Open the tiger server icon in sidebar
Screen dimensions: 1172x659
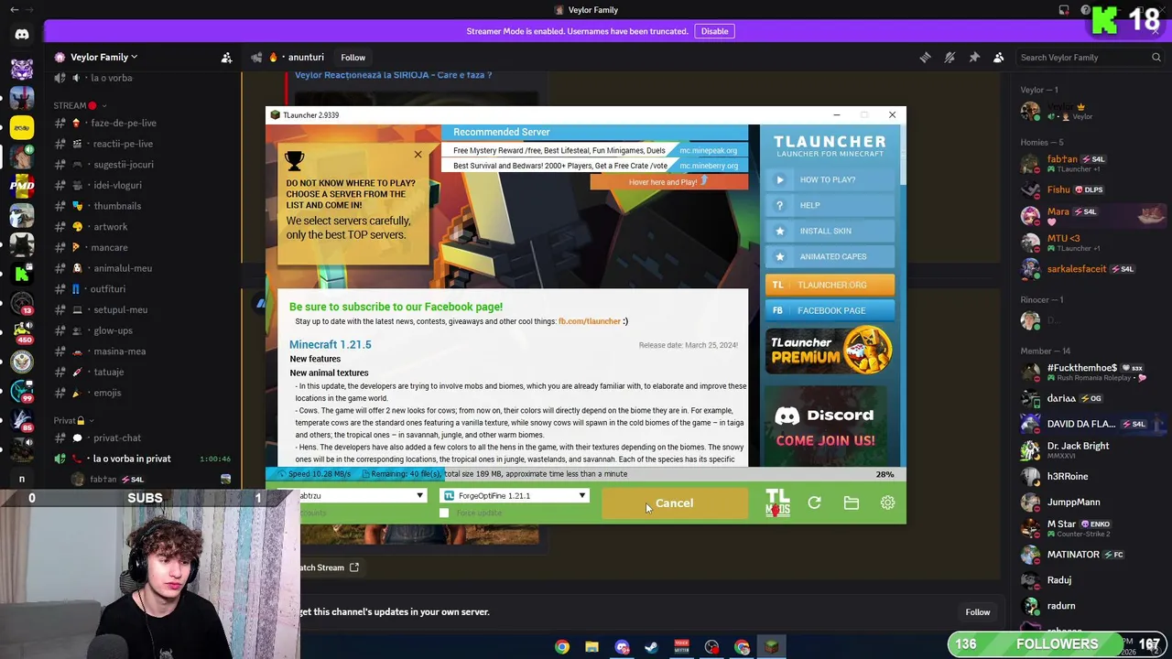coord(22,70)
